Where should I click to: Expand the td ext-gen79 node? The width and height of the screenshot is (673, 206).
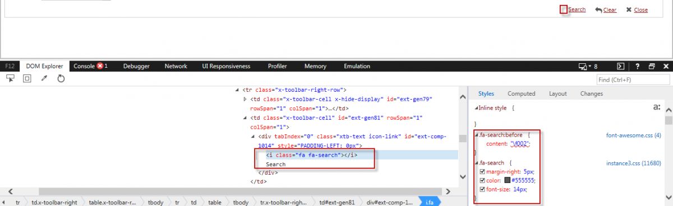pyautogui.click(x=245, y=99)
